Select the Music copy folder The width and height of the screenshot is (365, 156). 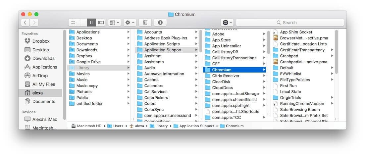(99, 86)
